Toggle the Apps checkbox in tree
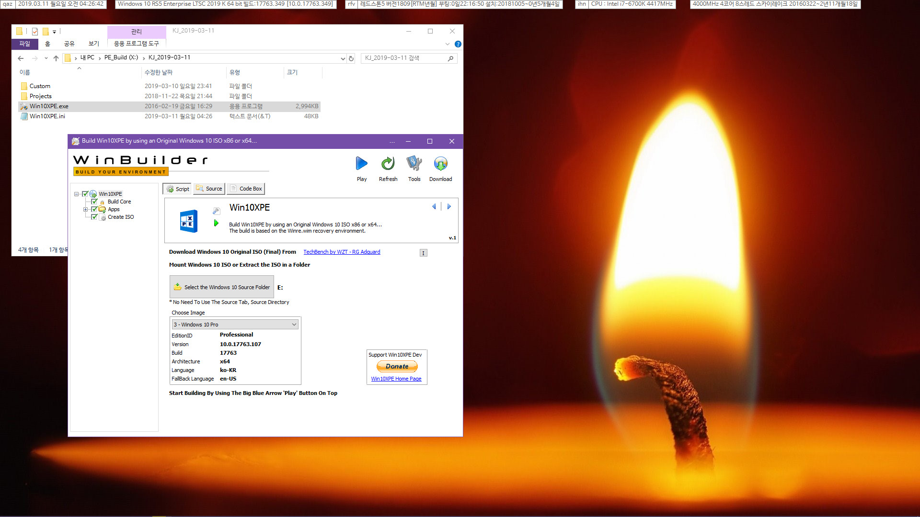Image resolution: width=920 pixels, height=517 pixels. tap(94, 209)
